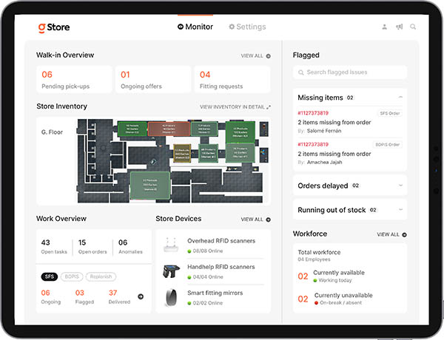444x340 pixels.
Task: Click the magnifier icon in flagged search
Action: 300,72
